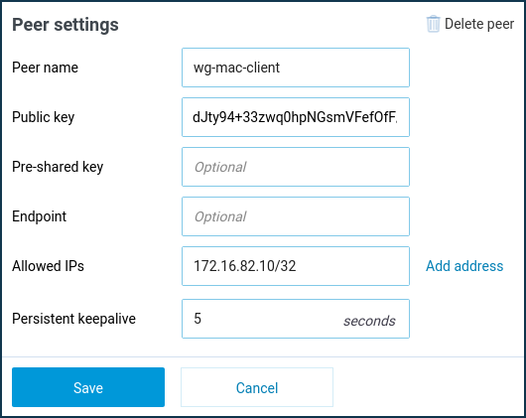Click the Delete peer link text

pyautogui.click(x=479, y=24)
